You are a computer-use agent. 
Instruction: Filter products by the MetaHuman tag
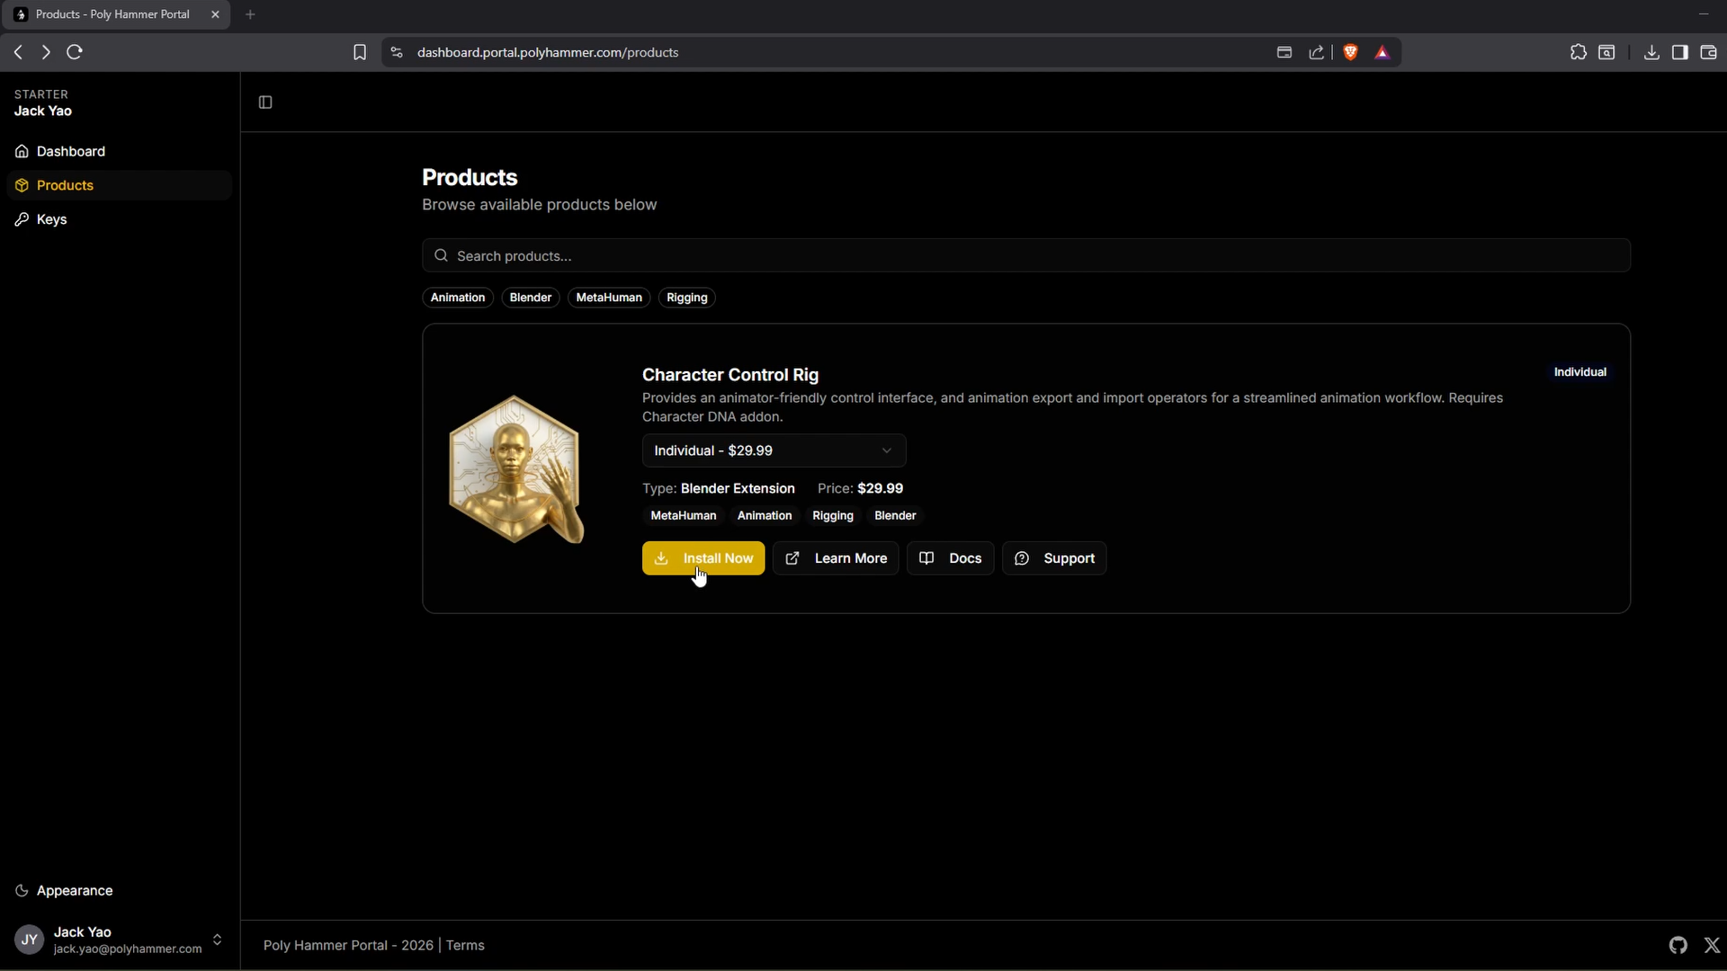[x=609, y=298]
